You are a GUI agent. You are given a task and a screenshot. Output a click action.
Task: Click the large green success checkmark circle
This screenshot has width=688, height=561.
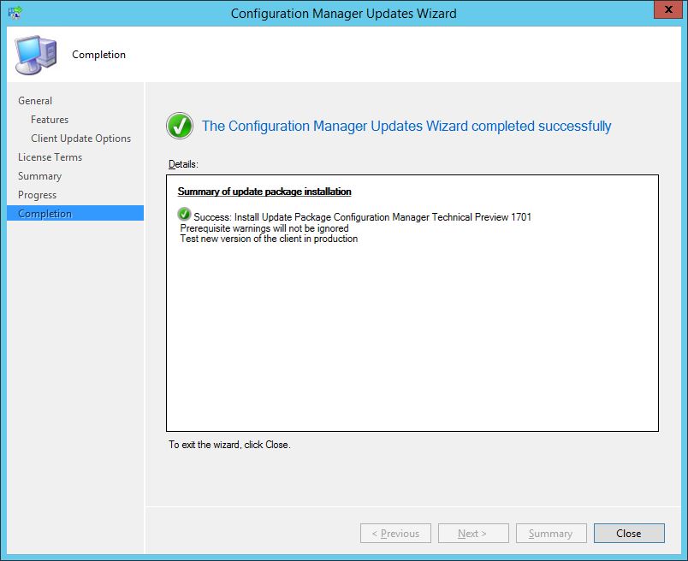[180, 125]
